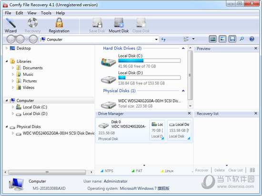Select Pictures in Libraries tree
This screenshot has width=262, height=196.
[30, 81]
